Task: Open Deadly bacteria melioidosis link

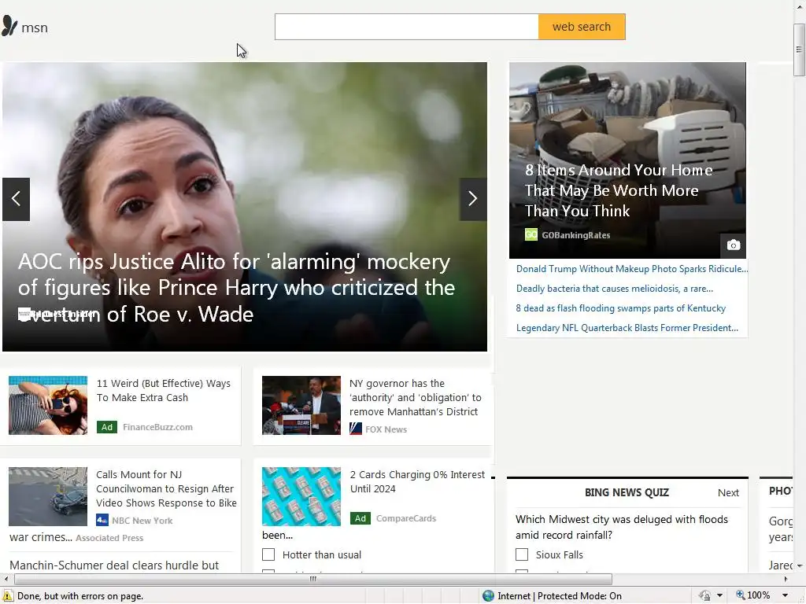Action: [614, 288]
